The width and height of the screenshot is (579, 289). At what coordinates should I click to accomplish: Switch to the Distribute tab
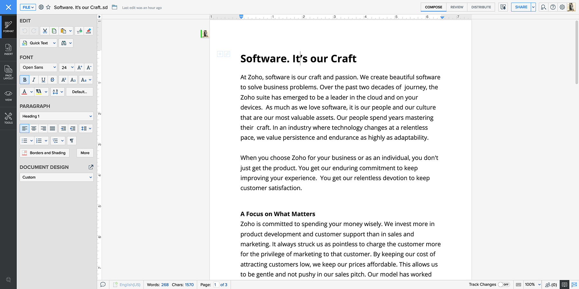[x=481, y=7]
